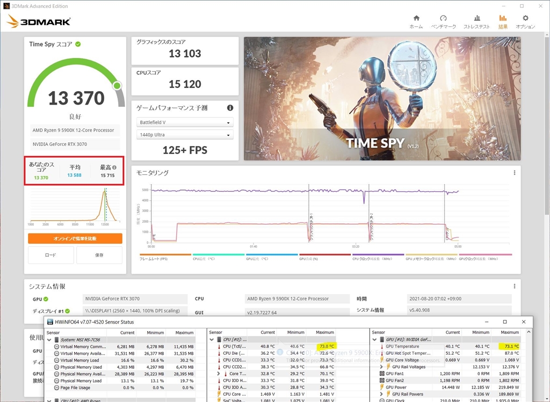Toggle CPU温度 teal legend bar
This screenshot has height=402, width=550.
tap(219, 255)
